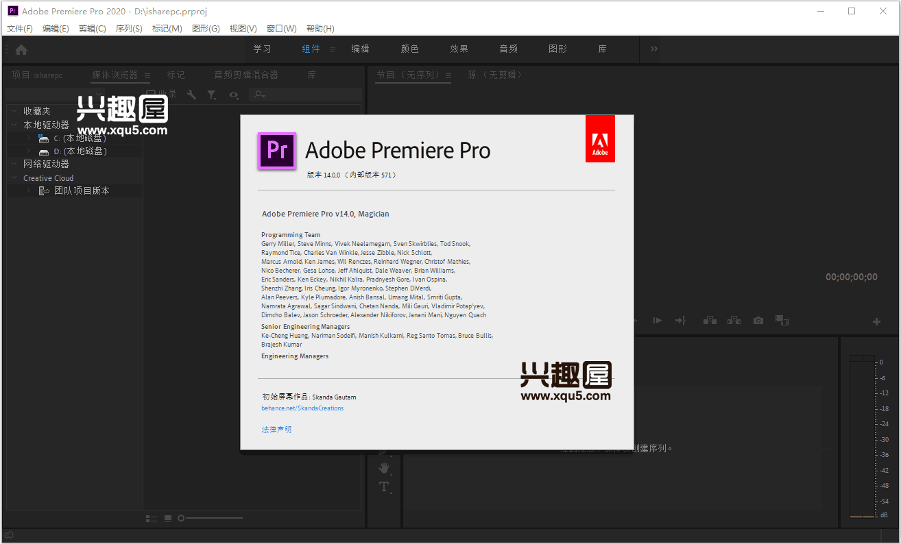Viewport: 901px width, 544px height.
Task: Collapse the 收藏夹 tree section
Action: click(x=14, y=111)
